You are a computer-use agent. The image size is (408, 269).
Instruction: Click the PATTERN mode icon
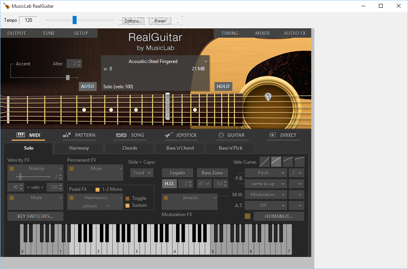pos(67,135)
